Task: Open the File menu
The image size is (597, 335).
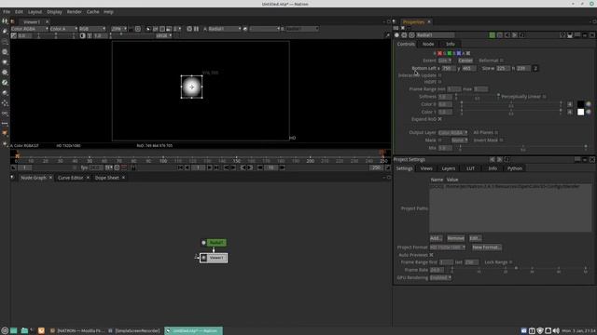Action: (x=7, y=12)
